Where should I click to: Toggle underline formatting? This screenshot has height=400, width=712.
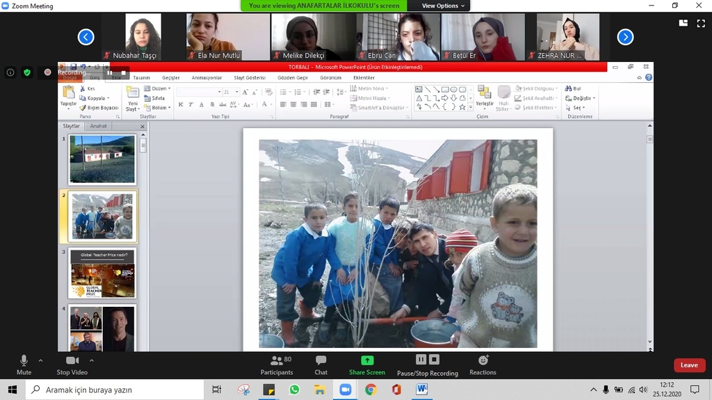[x=202, y=104]
